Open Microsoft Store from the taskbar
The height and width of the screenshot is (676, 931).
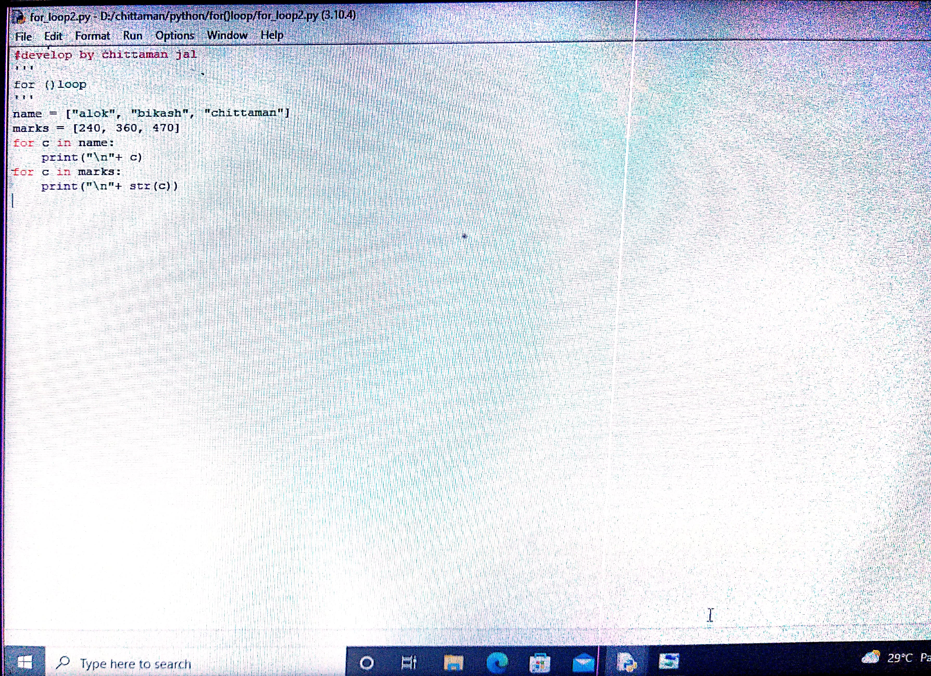click(539, 662)
